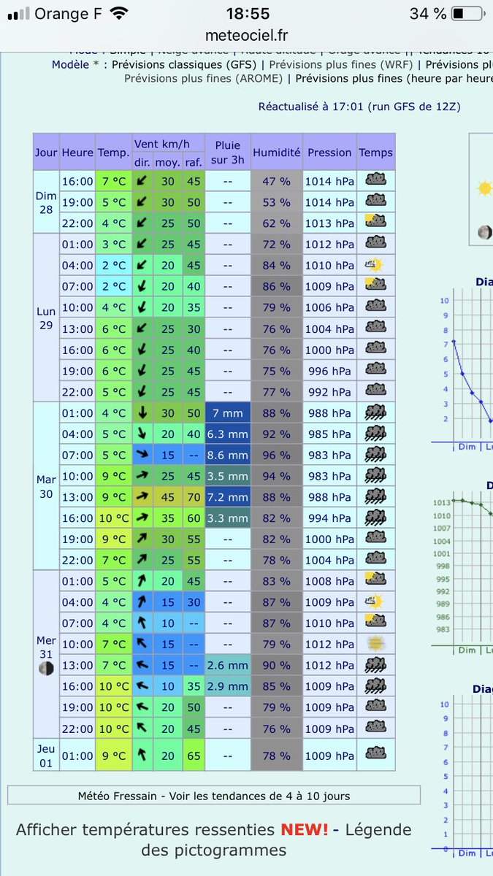
Task: Click the 7.2 mm rainfall cell
Action: (227, 497)
